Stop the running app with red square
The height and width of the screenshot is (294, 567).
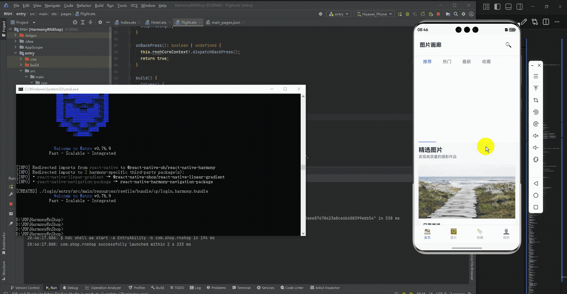point(438,14)
